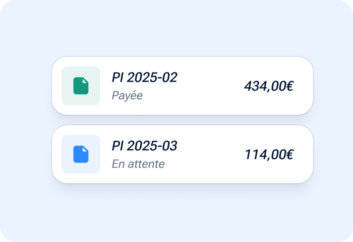
Task: Click the blue document icon for PI 2025-03
Action: coord(81,154)
